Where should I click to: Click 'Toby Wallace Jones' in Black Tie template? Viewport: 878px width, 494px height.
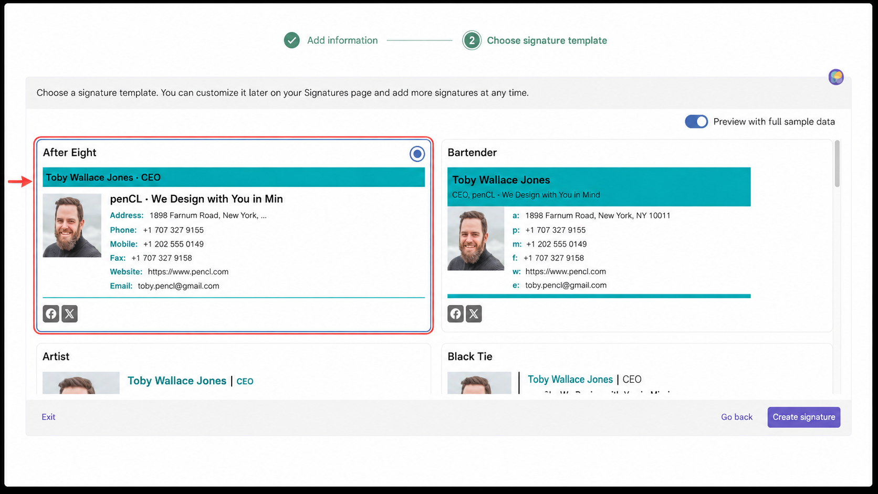tap(570, 380)
